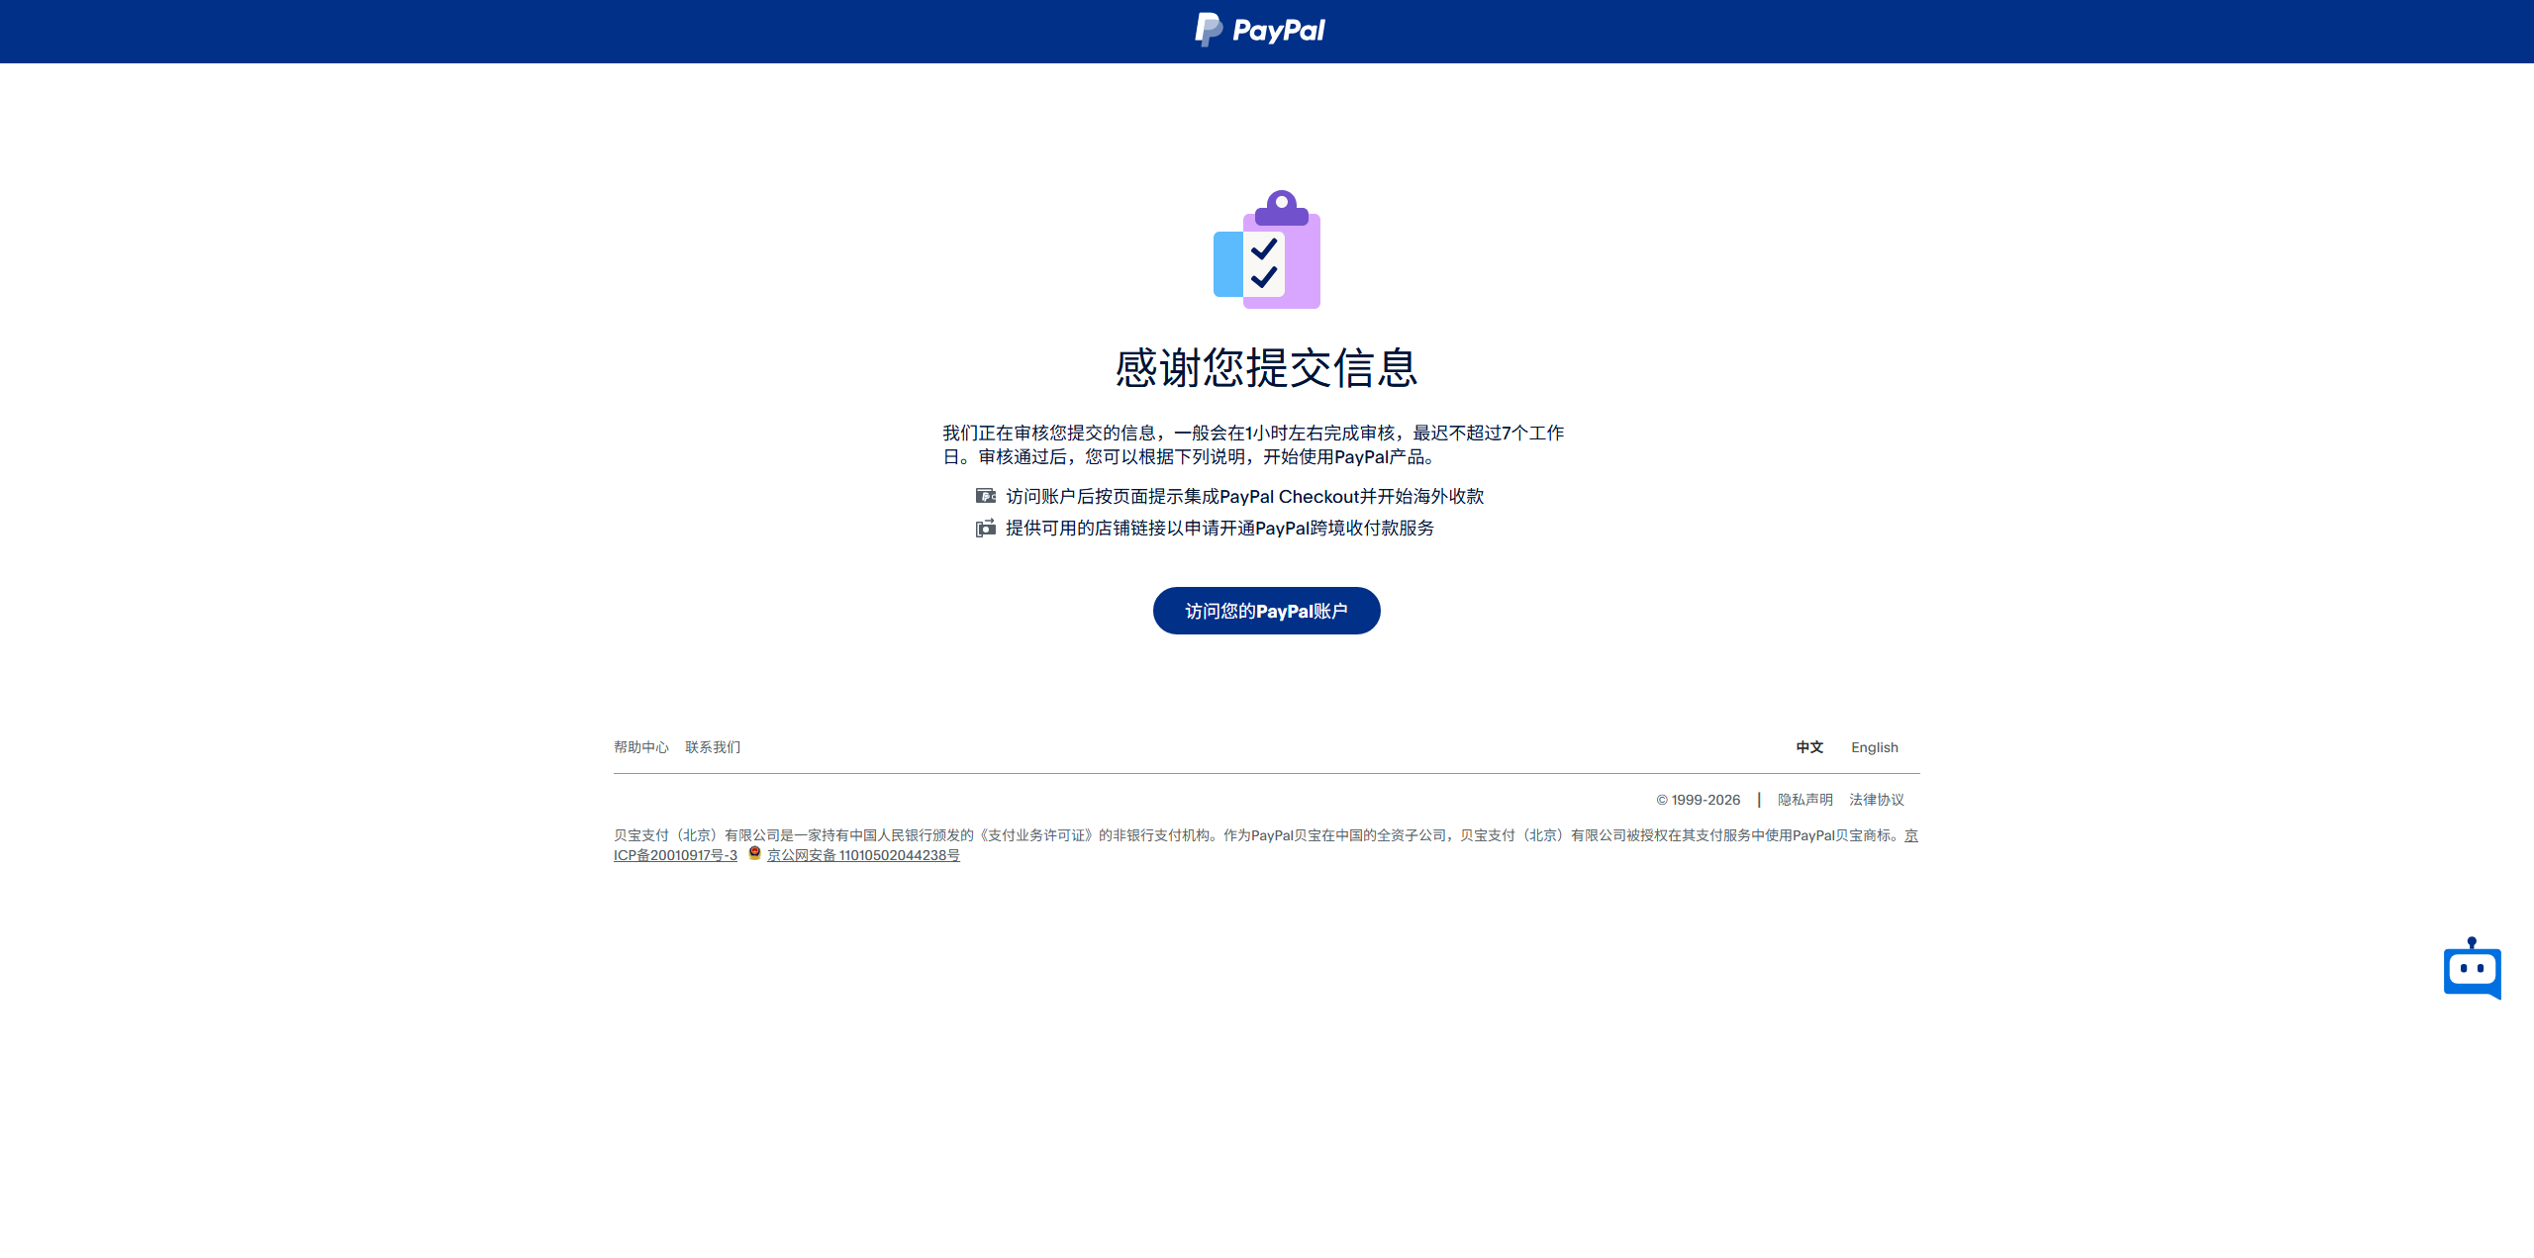Open the chatbot robot assistant
Screen dimensions: 2534x1258
[2472, 969]
